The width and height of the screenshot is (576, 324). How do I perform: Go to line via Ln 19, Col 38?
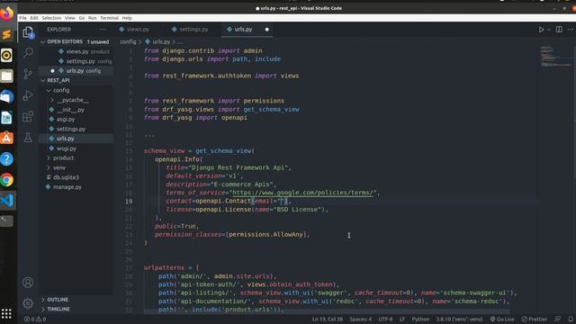328,319
